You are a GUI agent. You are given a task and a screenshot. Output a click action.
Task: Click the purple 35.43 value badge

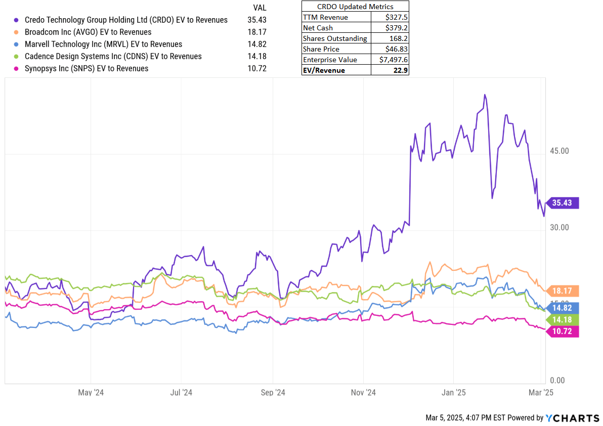tap(563, 203)
